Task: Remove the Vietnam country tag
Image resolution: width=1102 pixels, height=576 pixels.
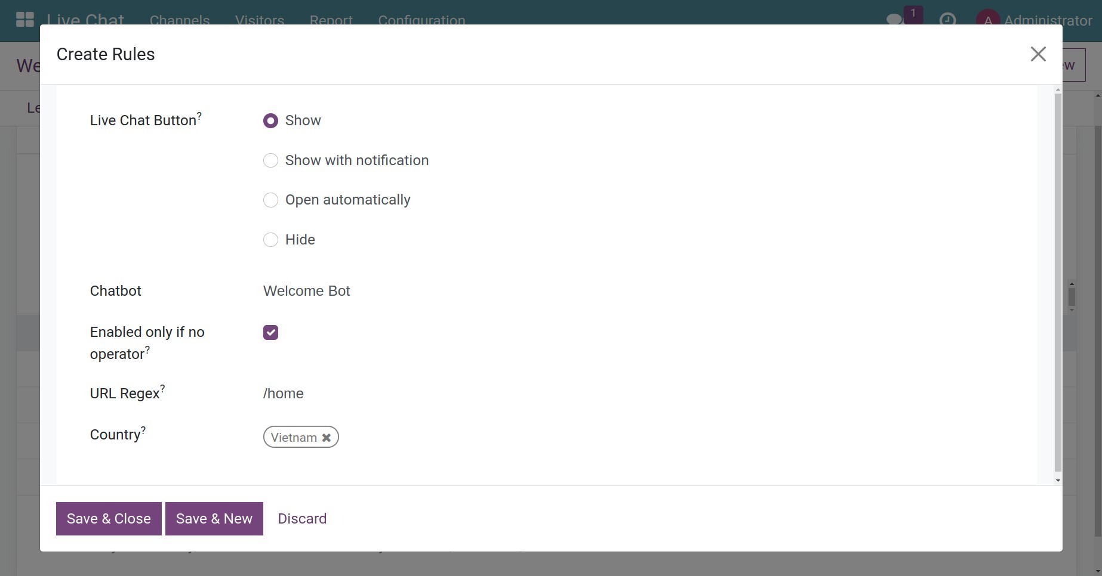Action: [x=327, y=438]
